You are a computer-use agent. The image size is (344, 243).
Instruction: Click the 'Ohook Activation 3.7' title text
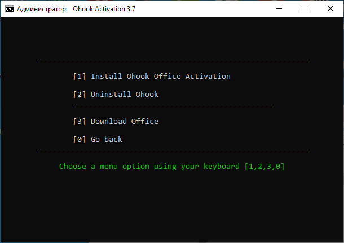point(104,9)
